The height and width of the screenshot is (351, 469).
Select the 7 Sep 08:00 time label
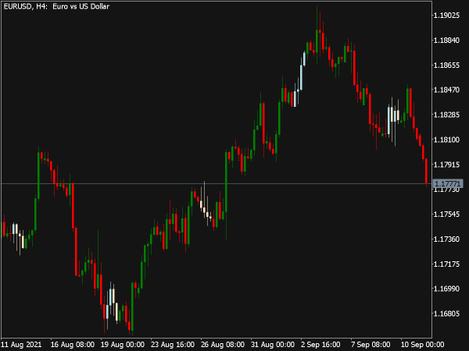371,345
